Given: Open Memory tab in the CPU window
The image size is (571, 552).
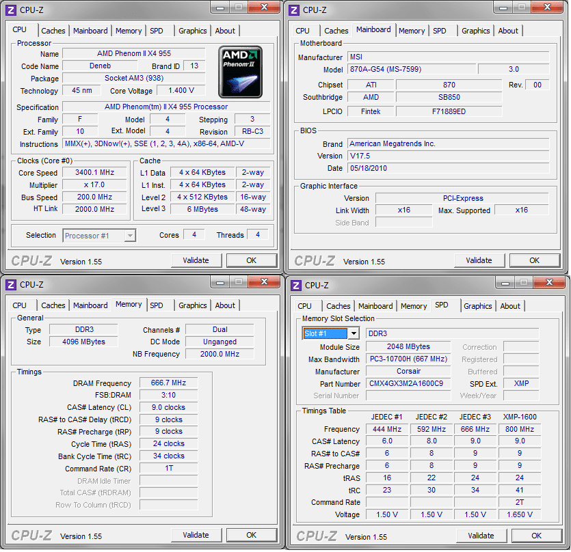Looking at the screenshot, I should [129, 31].
